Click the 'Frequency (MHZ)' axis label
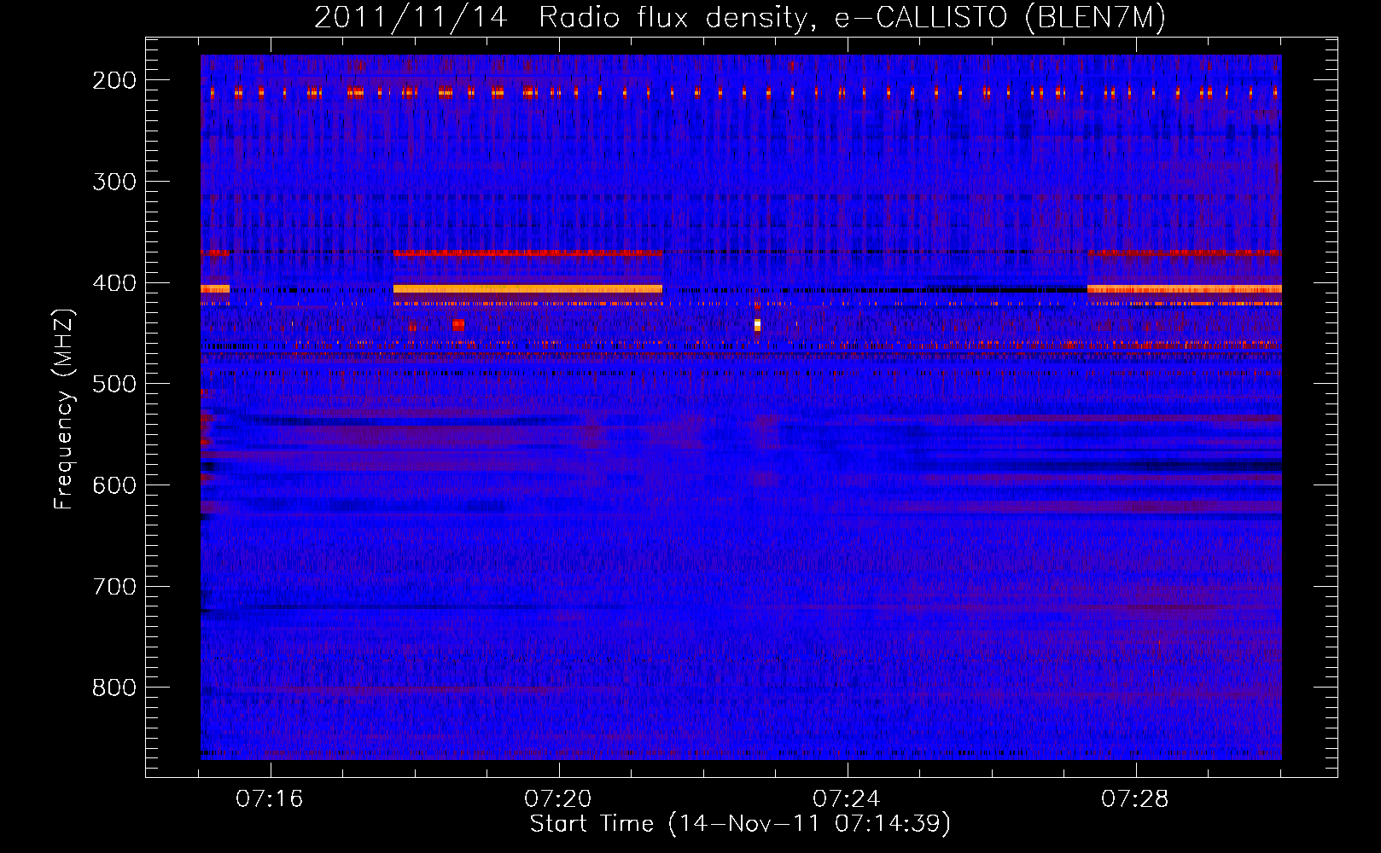 tap(64, 409)
